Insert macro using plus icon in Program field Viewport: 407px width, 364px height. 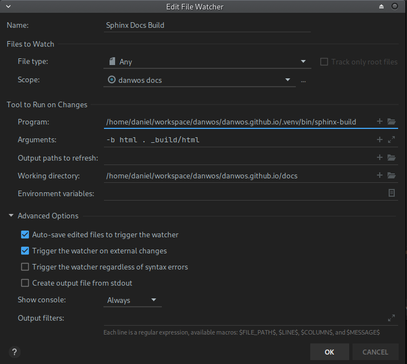coord(380,122)
